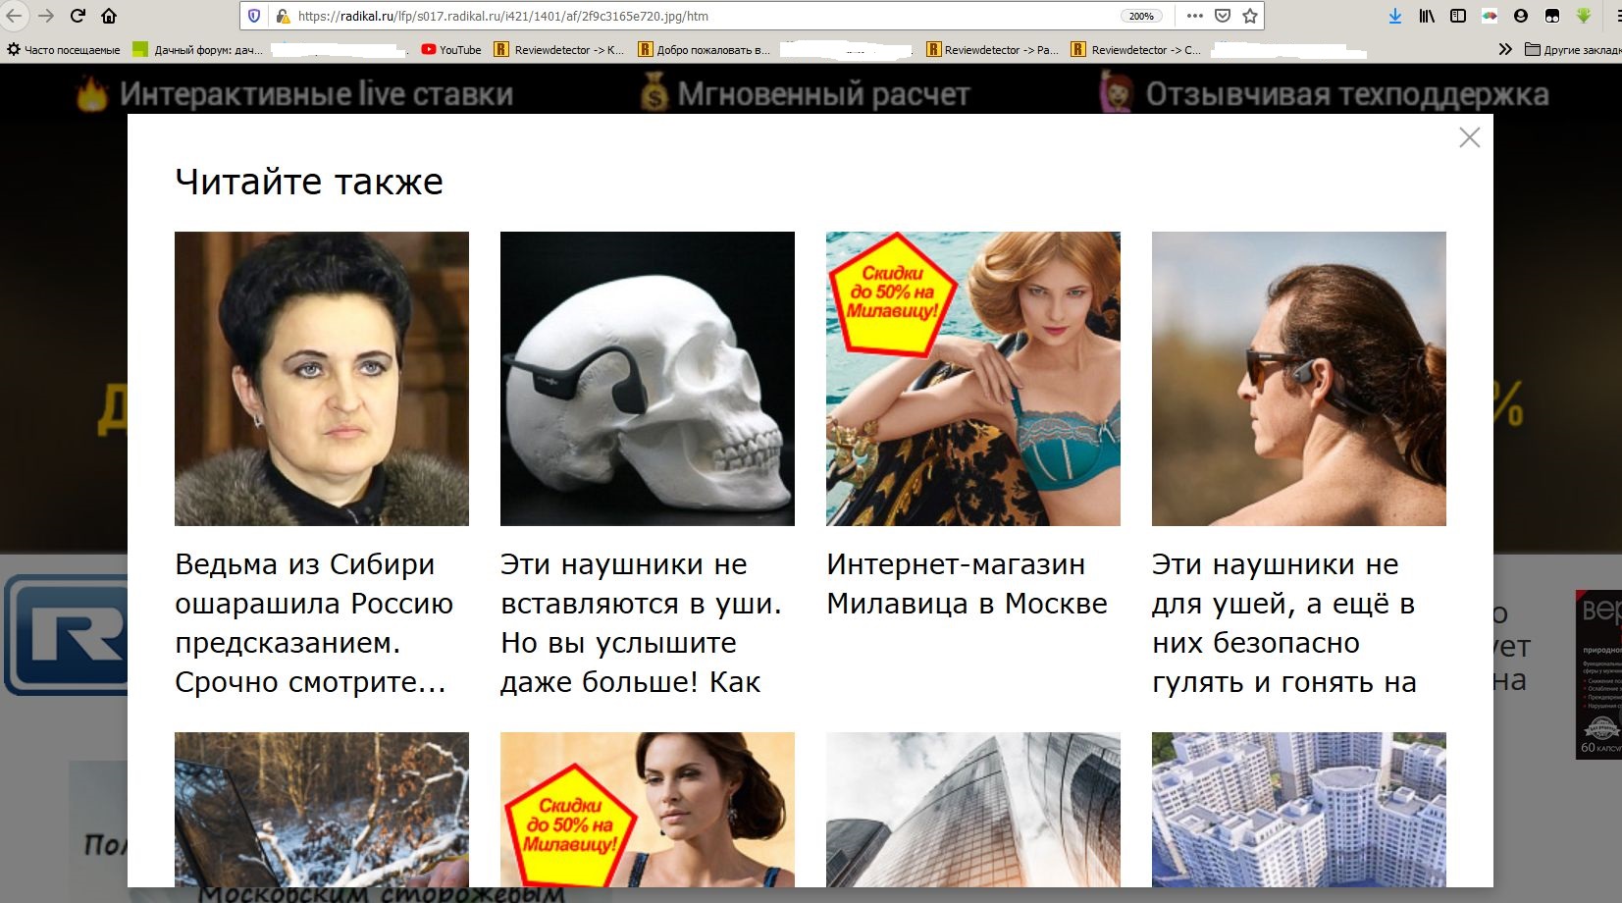The image size is (1622, 903).
Task: Open the glass skyscraper thumbnail
Action: click(x=973, y=810)
